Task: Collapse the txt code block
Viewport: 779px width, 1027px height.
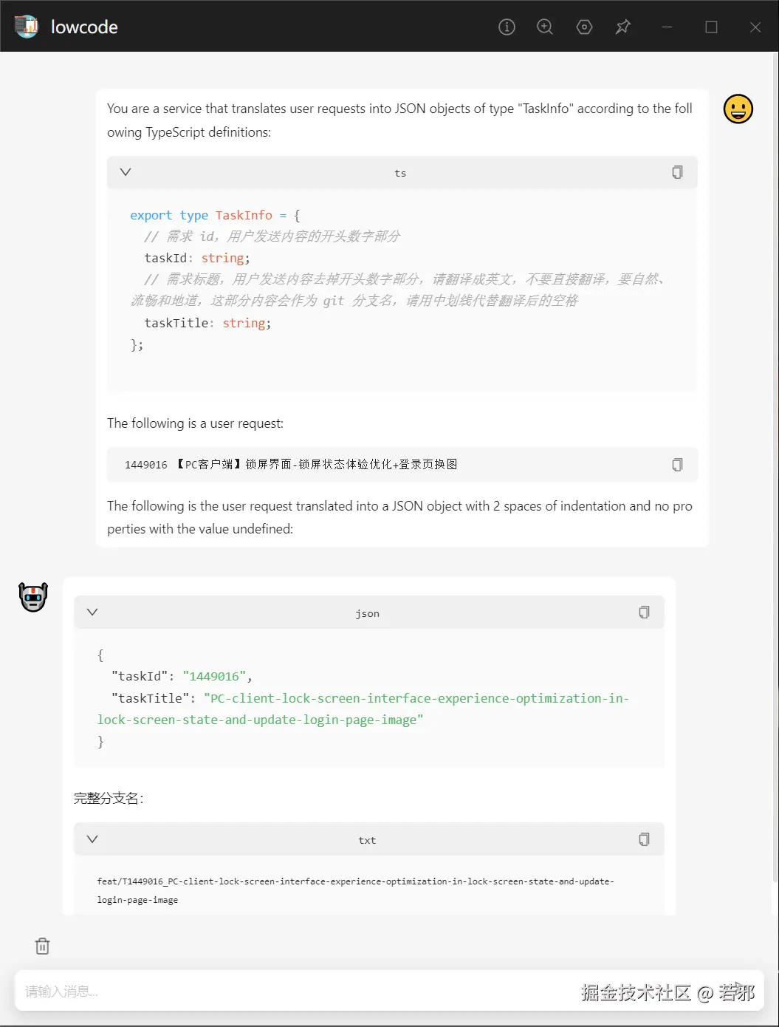Action: (92, 839)
